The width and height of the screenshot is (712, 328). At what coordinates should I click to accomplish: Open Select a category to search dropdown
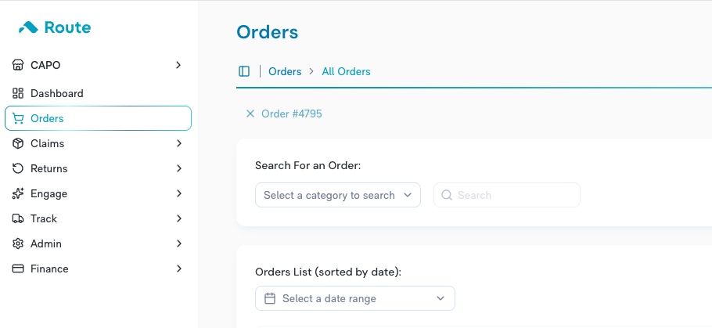click(x=338, y=196)
